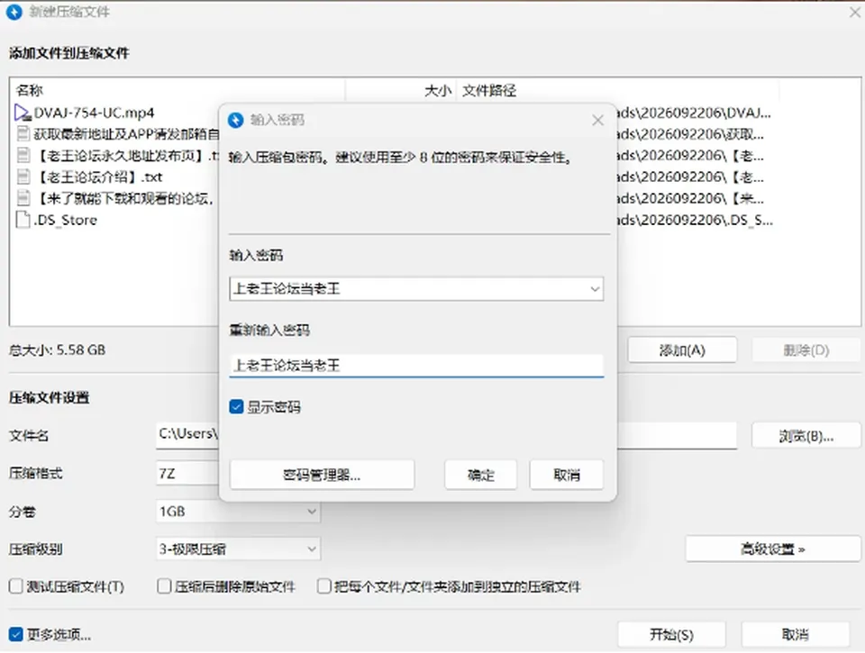Check 压缩后删除原始文件 option
Image resolution: width=865 pixels, height=653 pixels.
coord(164,586)
